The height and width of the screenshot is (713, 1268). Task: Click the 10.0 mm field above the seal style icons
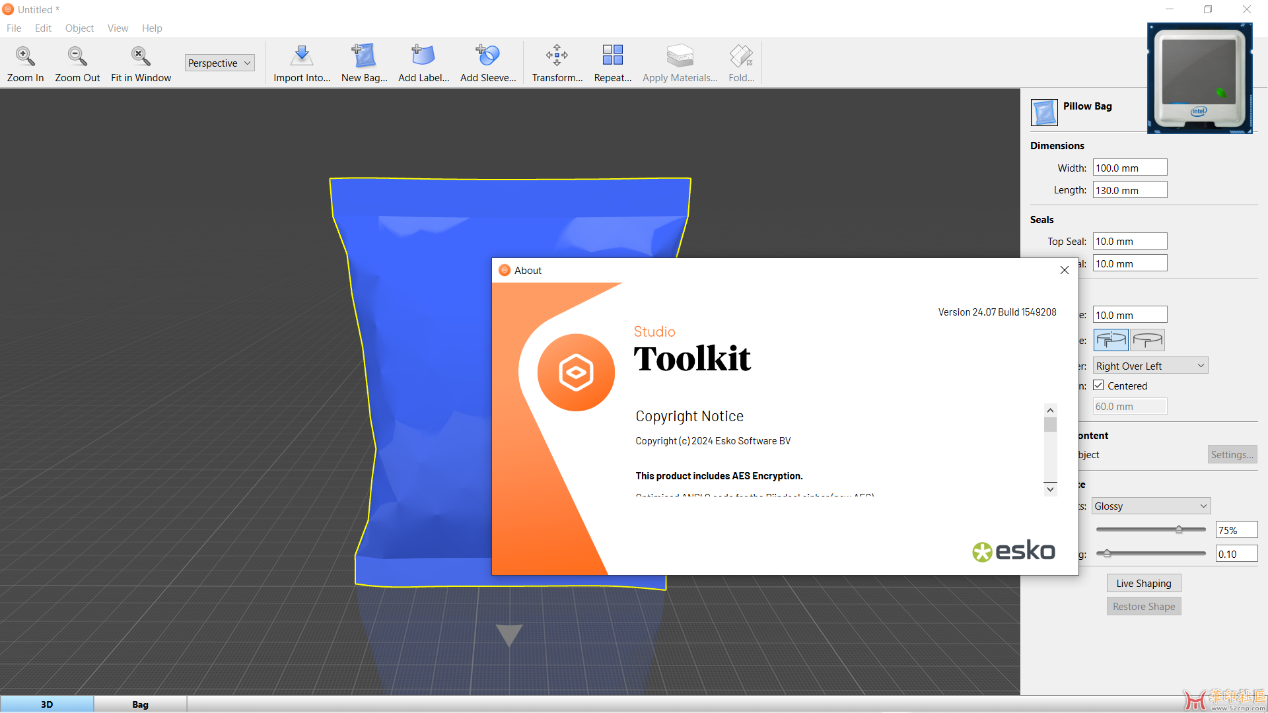pyautogui.click(x=1130, y=315)
